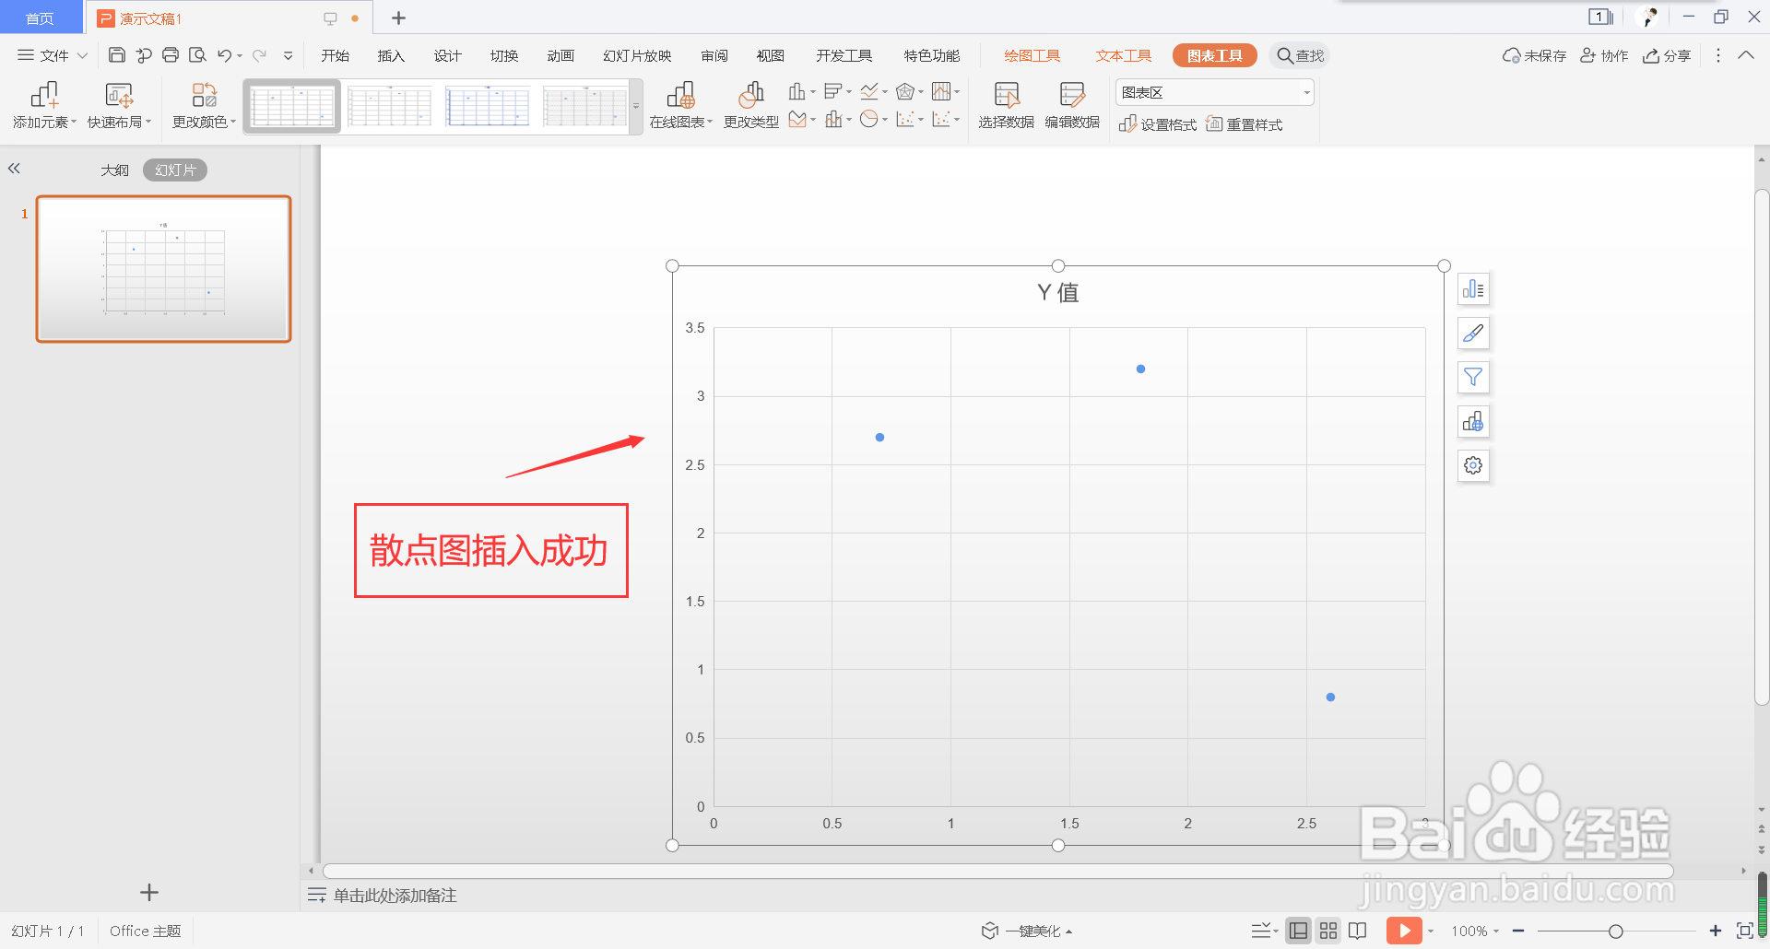
Task: Open 在线图表 (Online Chart) tool
Action: [681, 105]
